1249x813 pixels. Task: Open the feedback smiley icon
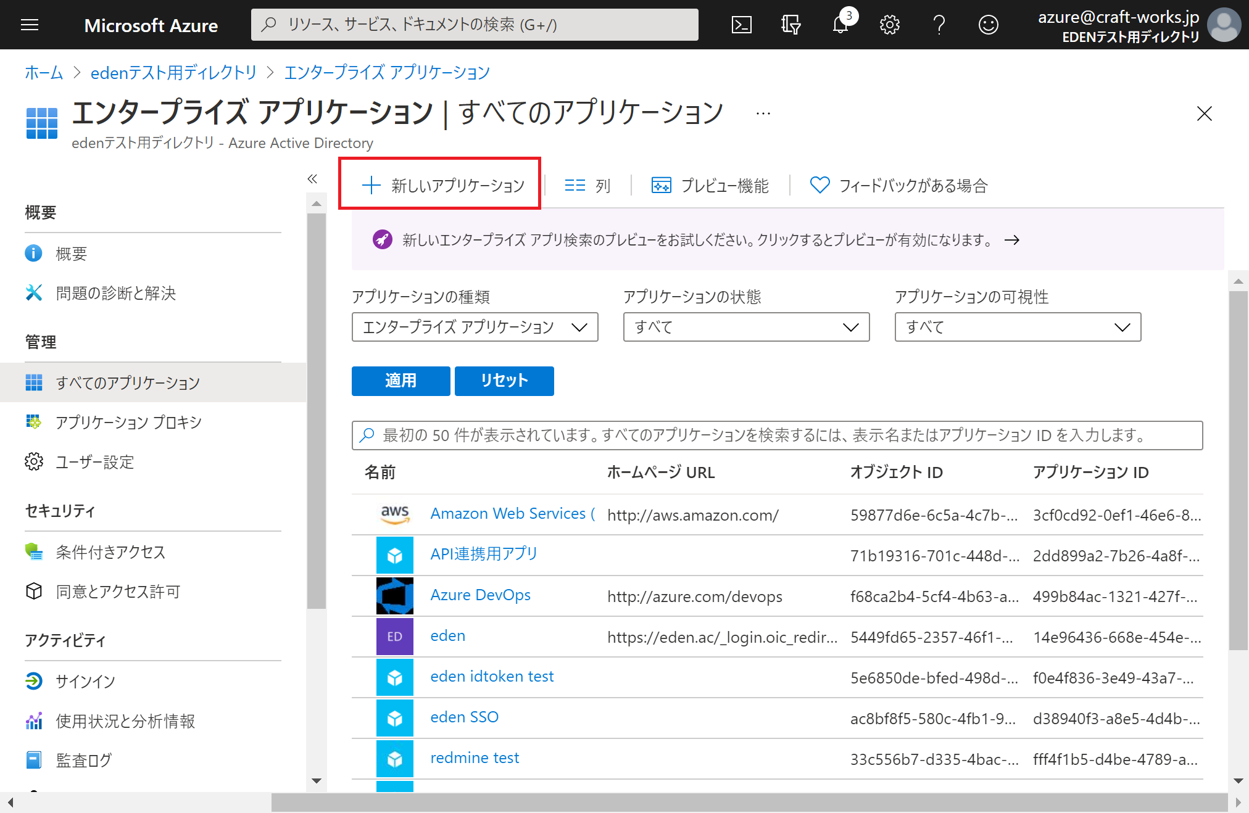pos(988,25)
